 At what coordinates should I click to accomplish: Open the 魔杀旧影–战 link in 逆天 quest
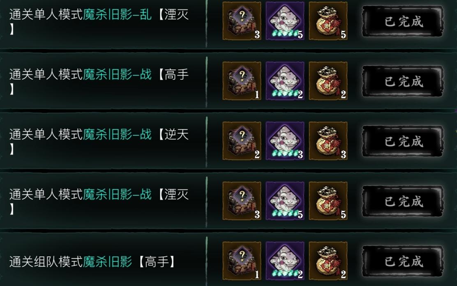click(118, 134)
